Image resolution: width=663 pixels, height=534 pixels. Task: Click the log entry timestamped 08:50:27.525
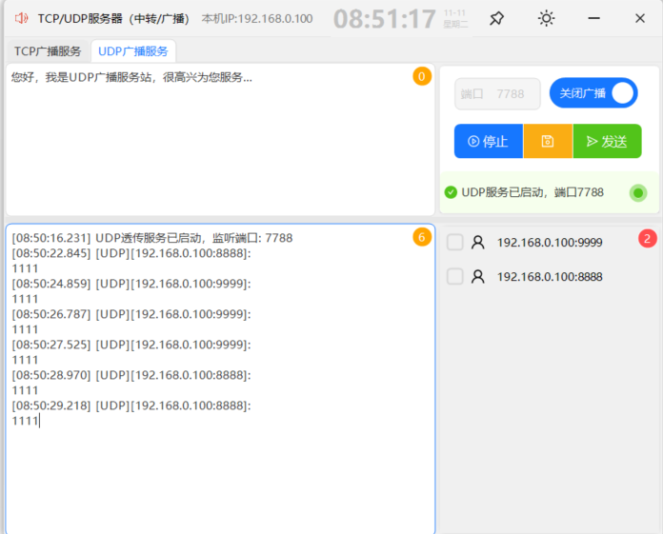(131, 345)
